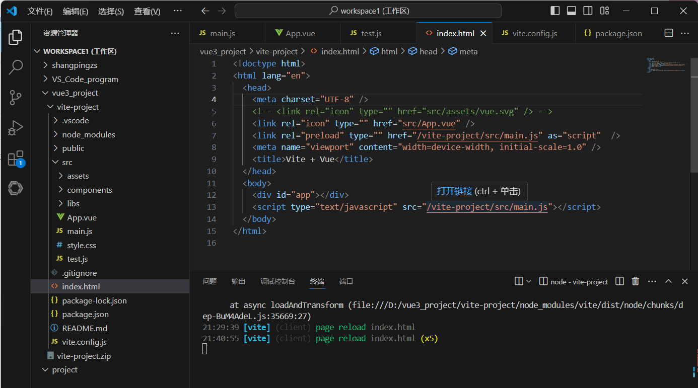Open the 编辑(E) menu
698x388 pixels.
76,11
